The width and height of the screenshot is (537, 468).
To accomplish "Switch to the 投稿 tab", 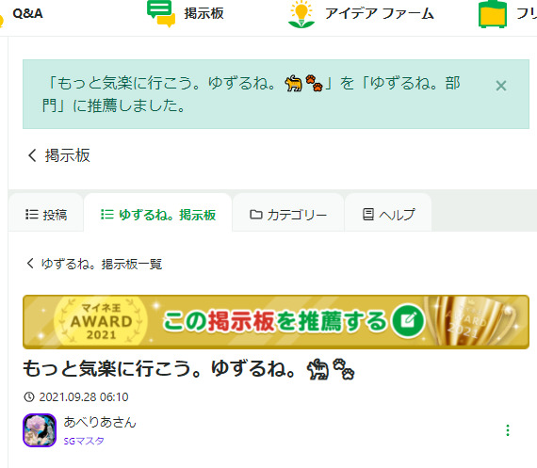I will pyautogui.click(x=46, y=215).
